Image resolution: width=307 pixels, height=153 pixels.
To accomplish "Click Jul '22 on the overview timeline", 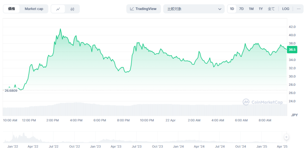I will coord(53,147).
